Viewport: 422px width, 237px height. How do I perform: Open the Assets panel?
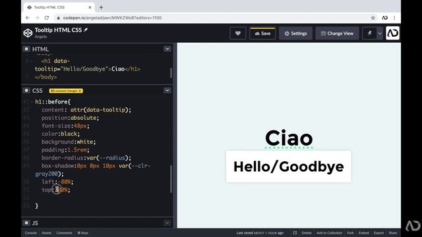[x=47, y=233]
